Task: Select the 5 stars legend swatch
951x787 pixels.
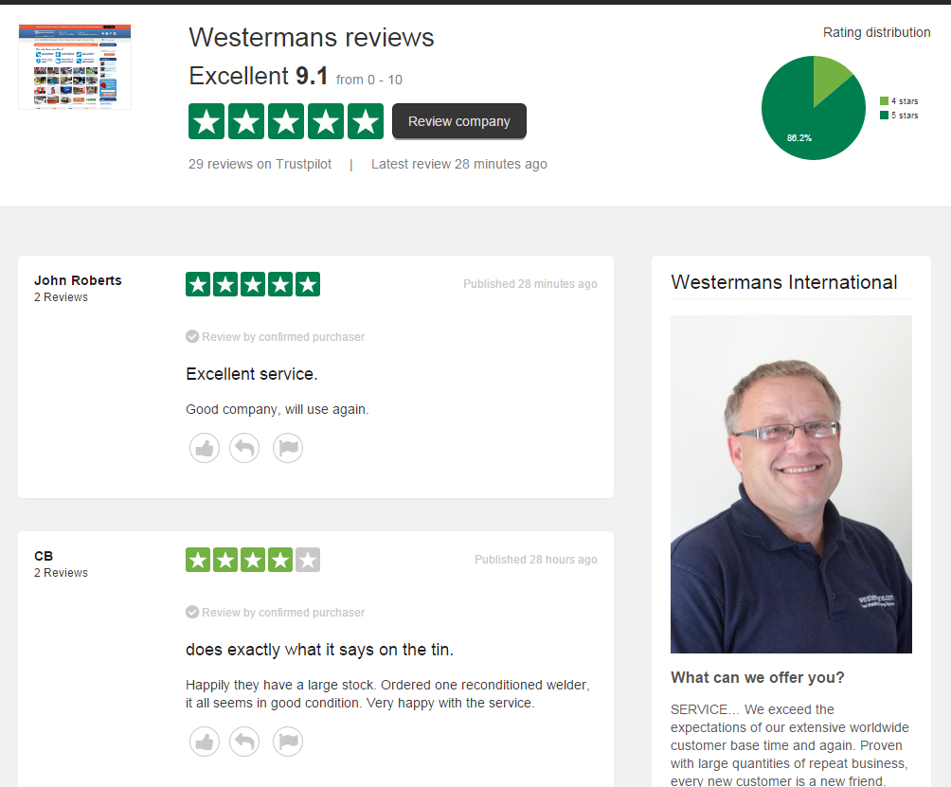Action: coord(885,116)
